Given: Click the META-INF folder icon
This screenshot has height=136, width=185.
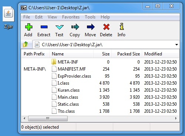Looking at the screenshot, I should [54, 62].
